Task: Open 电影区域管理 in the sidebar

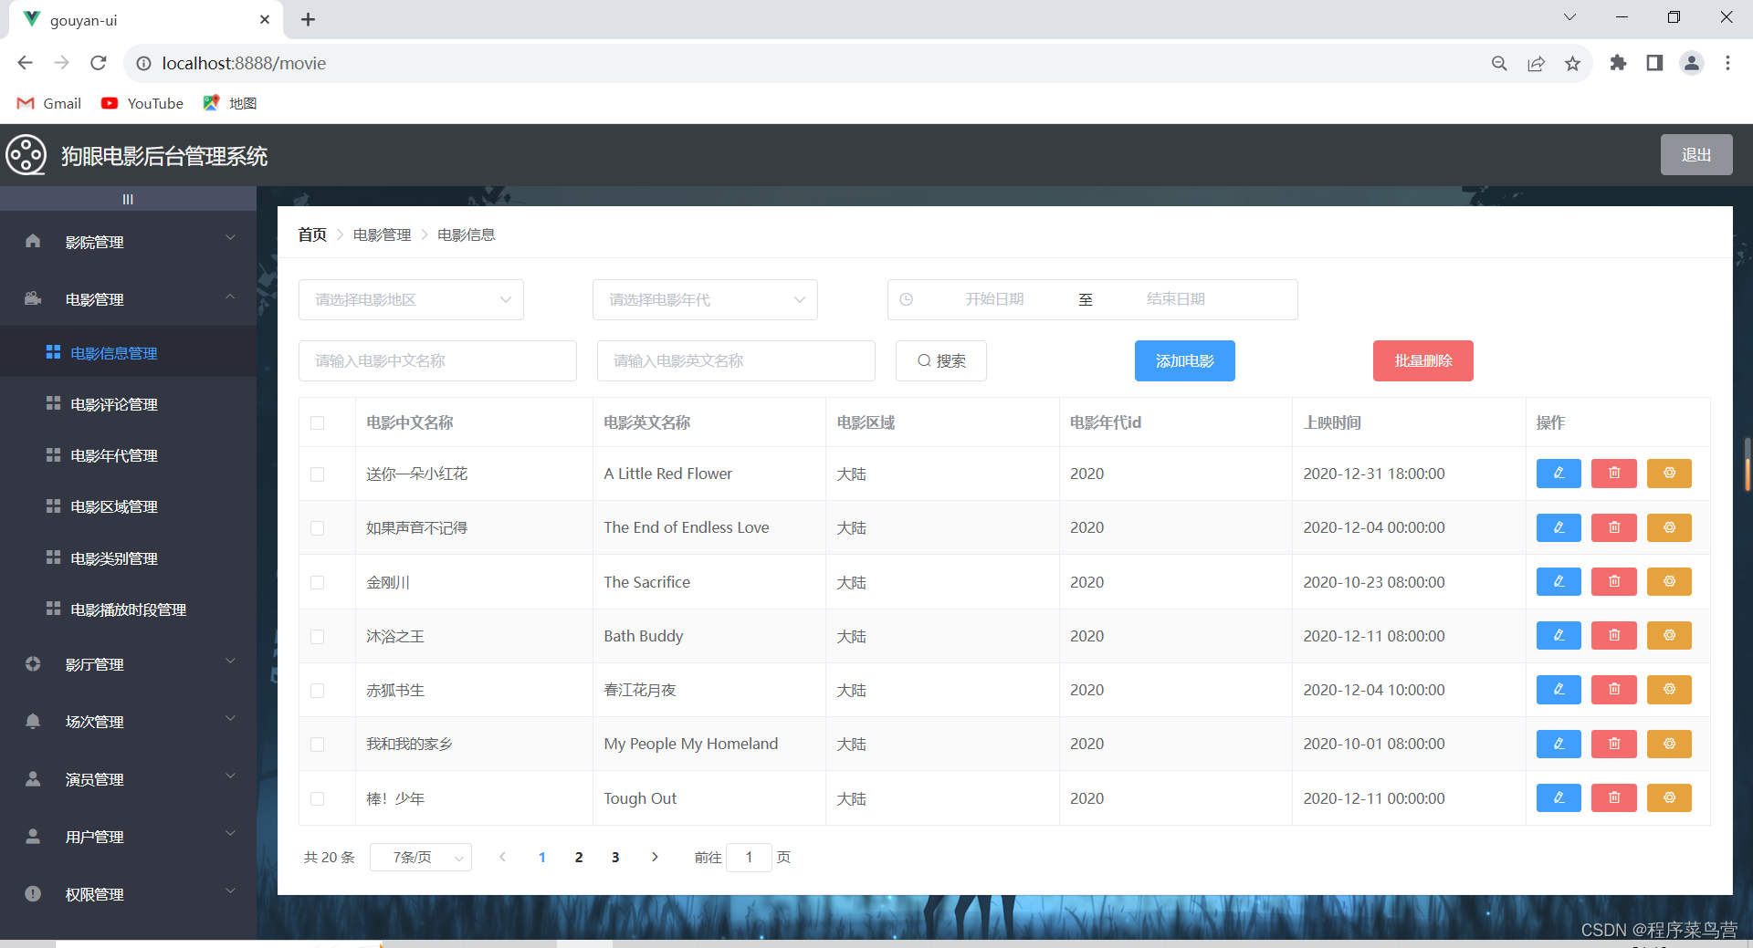Action: pyautogui.click(x=128, y=506)
